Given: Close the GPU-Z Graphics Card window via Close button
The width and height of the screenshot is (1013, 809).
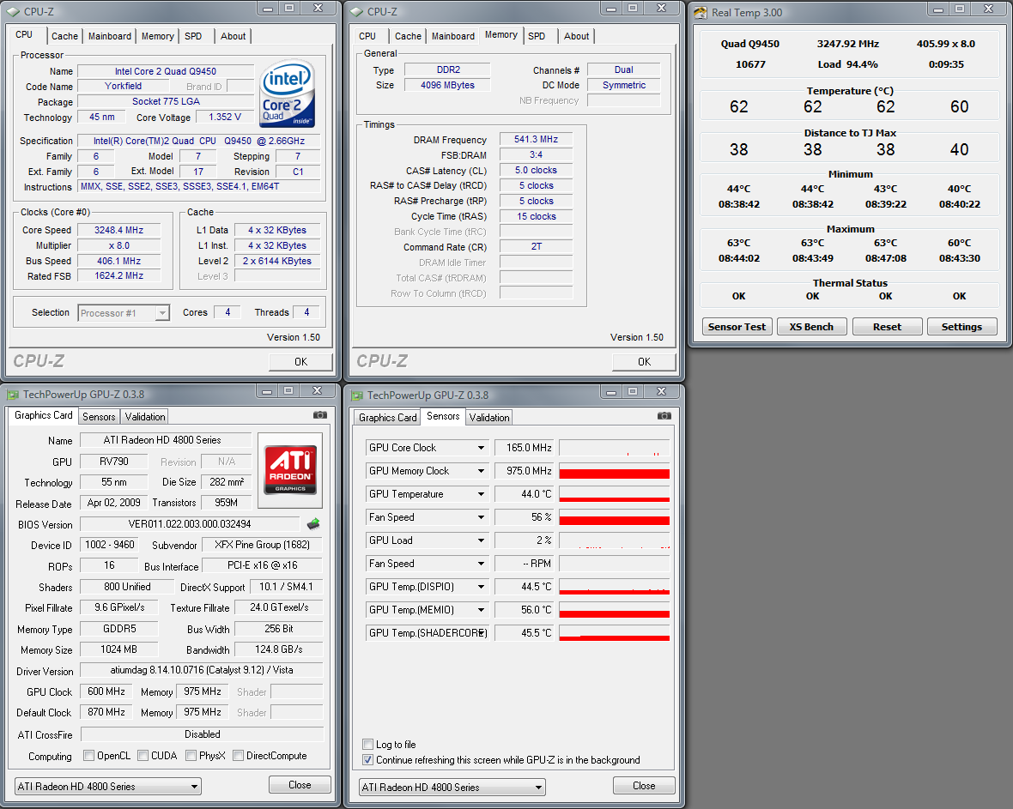Looking at the screenshot, I should point(300,785).
